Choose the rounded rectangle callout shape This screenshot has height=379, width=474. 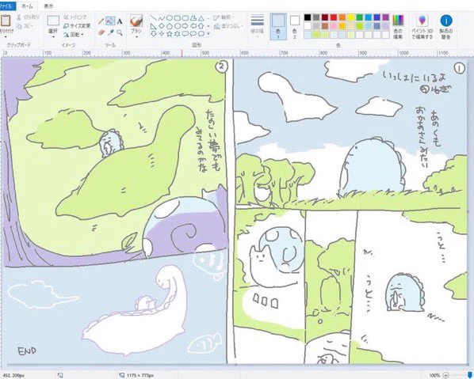pyautogui.click(x=185, y=34)
